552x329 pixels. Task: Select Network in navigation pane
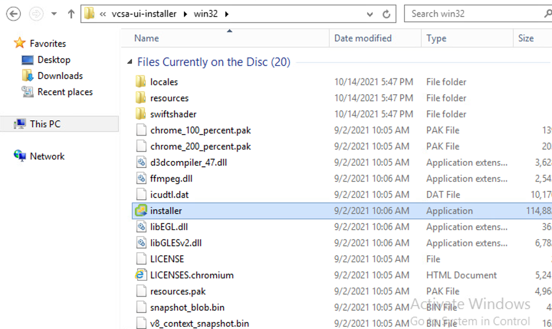[47, 156]
